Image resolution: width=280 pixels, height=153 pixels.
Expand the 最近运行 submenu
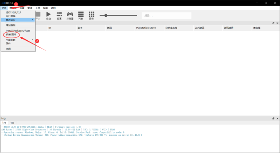pos(18,20)
